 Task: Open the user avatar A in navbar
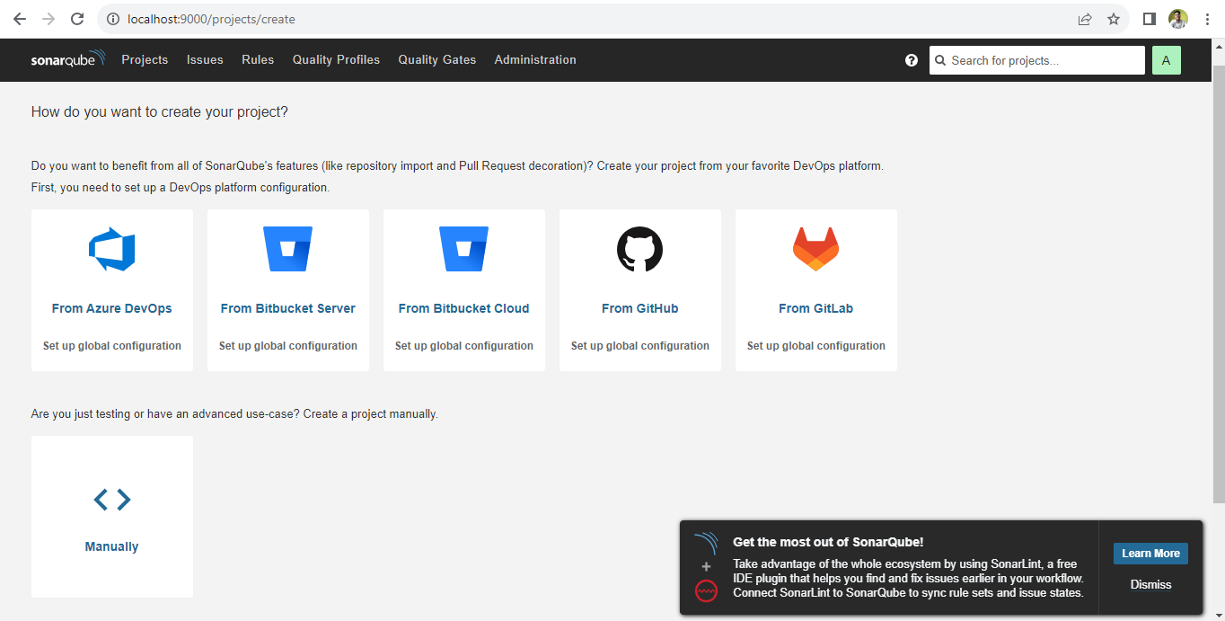coord(1166,59)
